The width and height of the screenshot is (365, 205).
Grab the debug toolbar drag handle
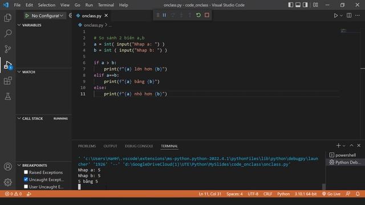(x=158, y=15)
